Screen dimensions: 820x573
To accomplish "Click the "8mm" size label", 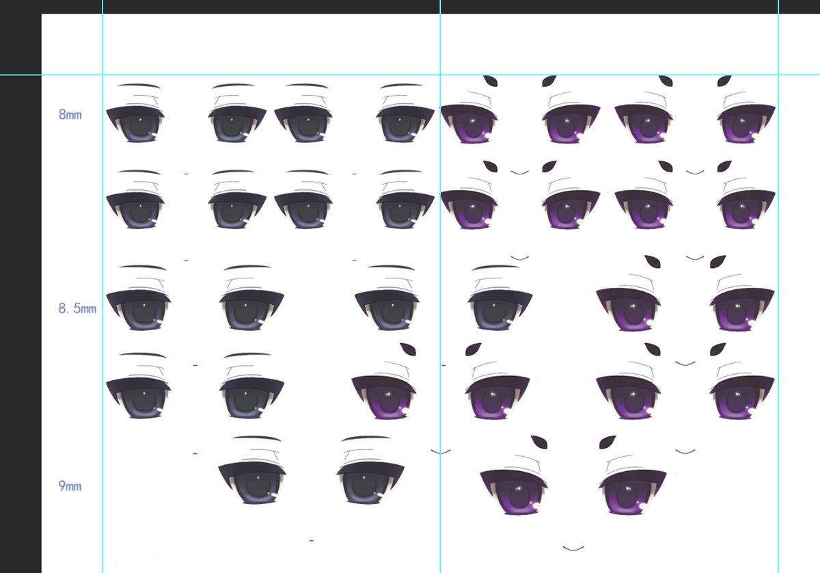I will [x=70, y=115].
